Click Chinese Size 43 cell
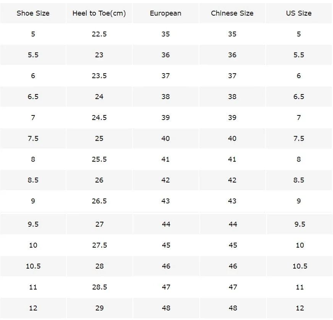This screenshot has height=320, width=333. (x=232, y=201)
